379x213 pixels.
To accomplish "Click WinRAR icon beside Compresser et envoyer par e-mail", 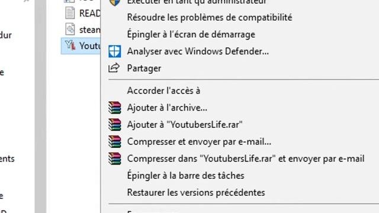I will click(x=114, y=141).
